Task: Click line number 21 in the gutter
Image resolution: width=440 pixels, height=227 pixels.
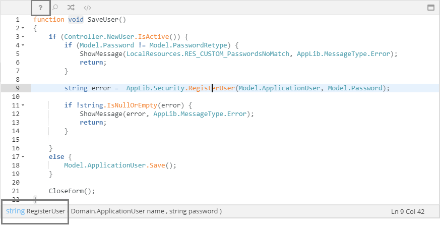Action: tap(17, 191)
